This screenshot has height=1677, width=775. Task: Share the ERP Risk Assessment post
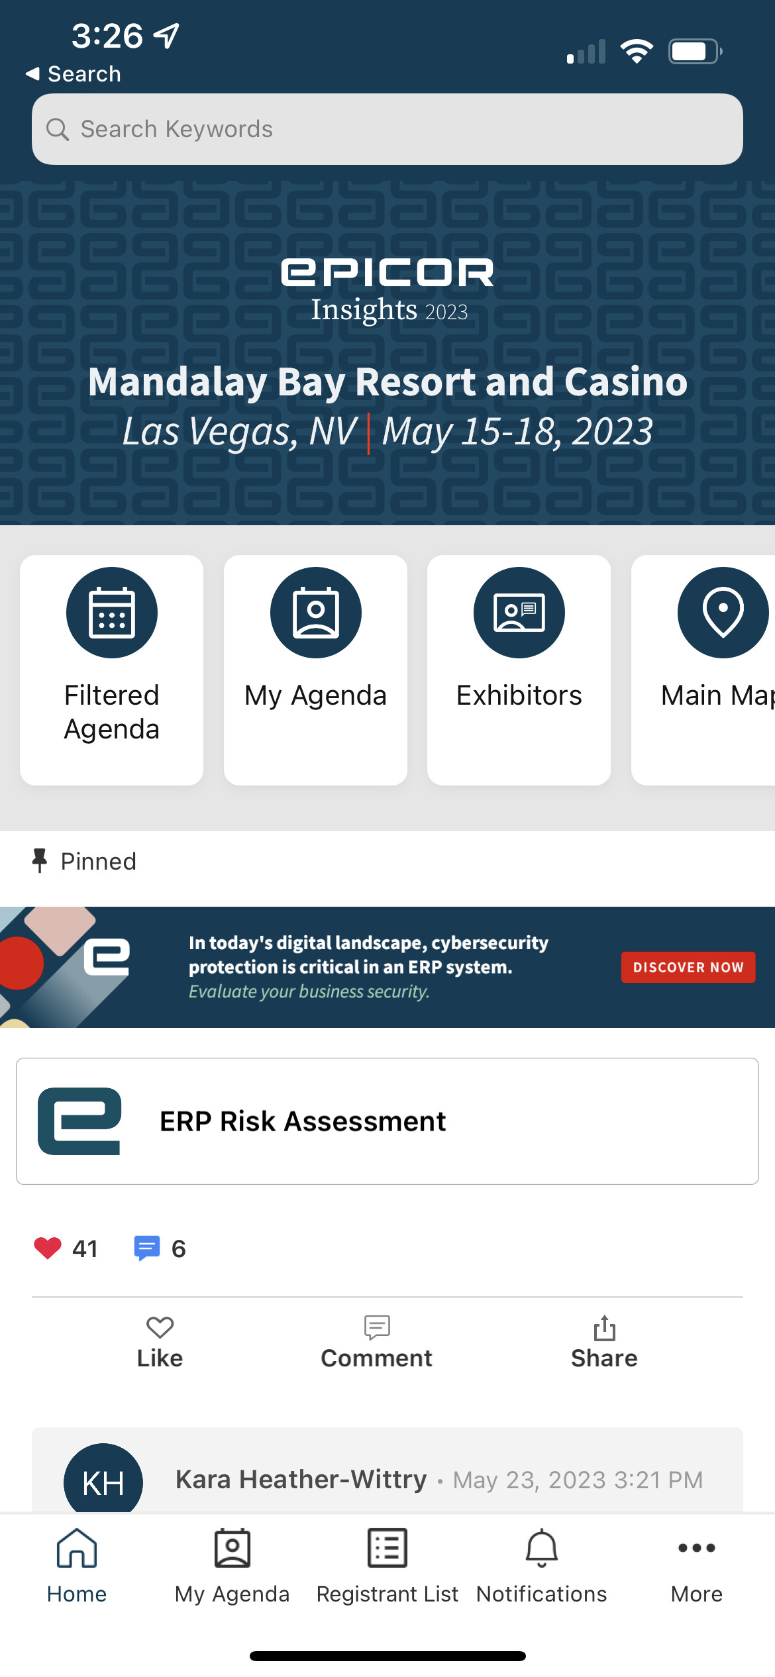pyautogui.click(x=604, y=1343)
